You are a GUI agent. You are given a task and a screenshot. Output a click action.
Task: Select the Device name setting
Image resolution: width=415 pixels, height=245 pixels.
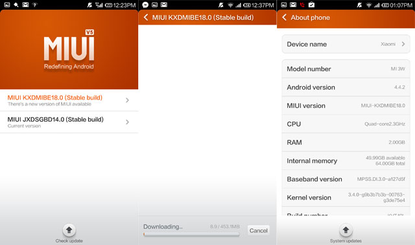coord(346,44)
